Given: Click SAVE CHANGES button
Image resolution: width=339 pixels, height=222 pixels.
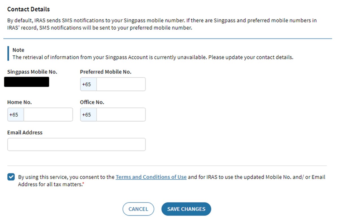Looking at the screenshot, I should pyautogui.click(x=186, y=209).
